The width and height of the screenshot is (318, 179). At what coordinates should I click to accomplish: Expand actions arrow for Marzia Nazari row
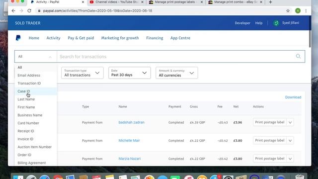click(x=290, y=159)
